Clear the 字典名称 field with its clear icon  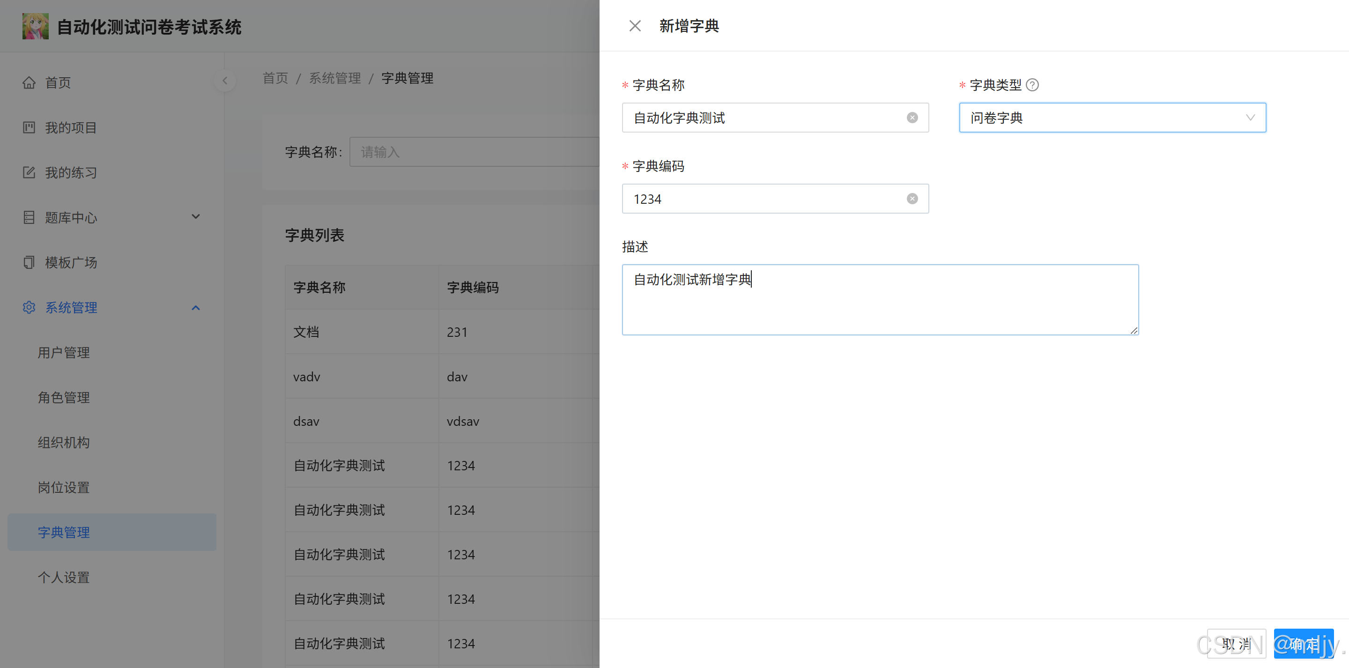click(912, 118)
